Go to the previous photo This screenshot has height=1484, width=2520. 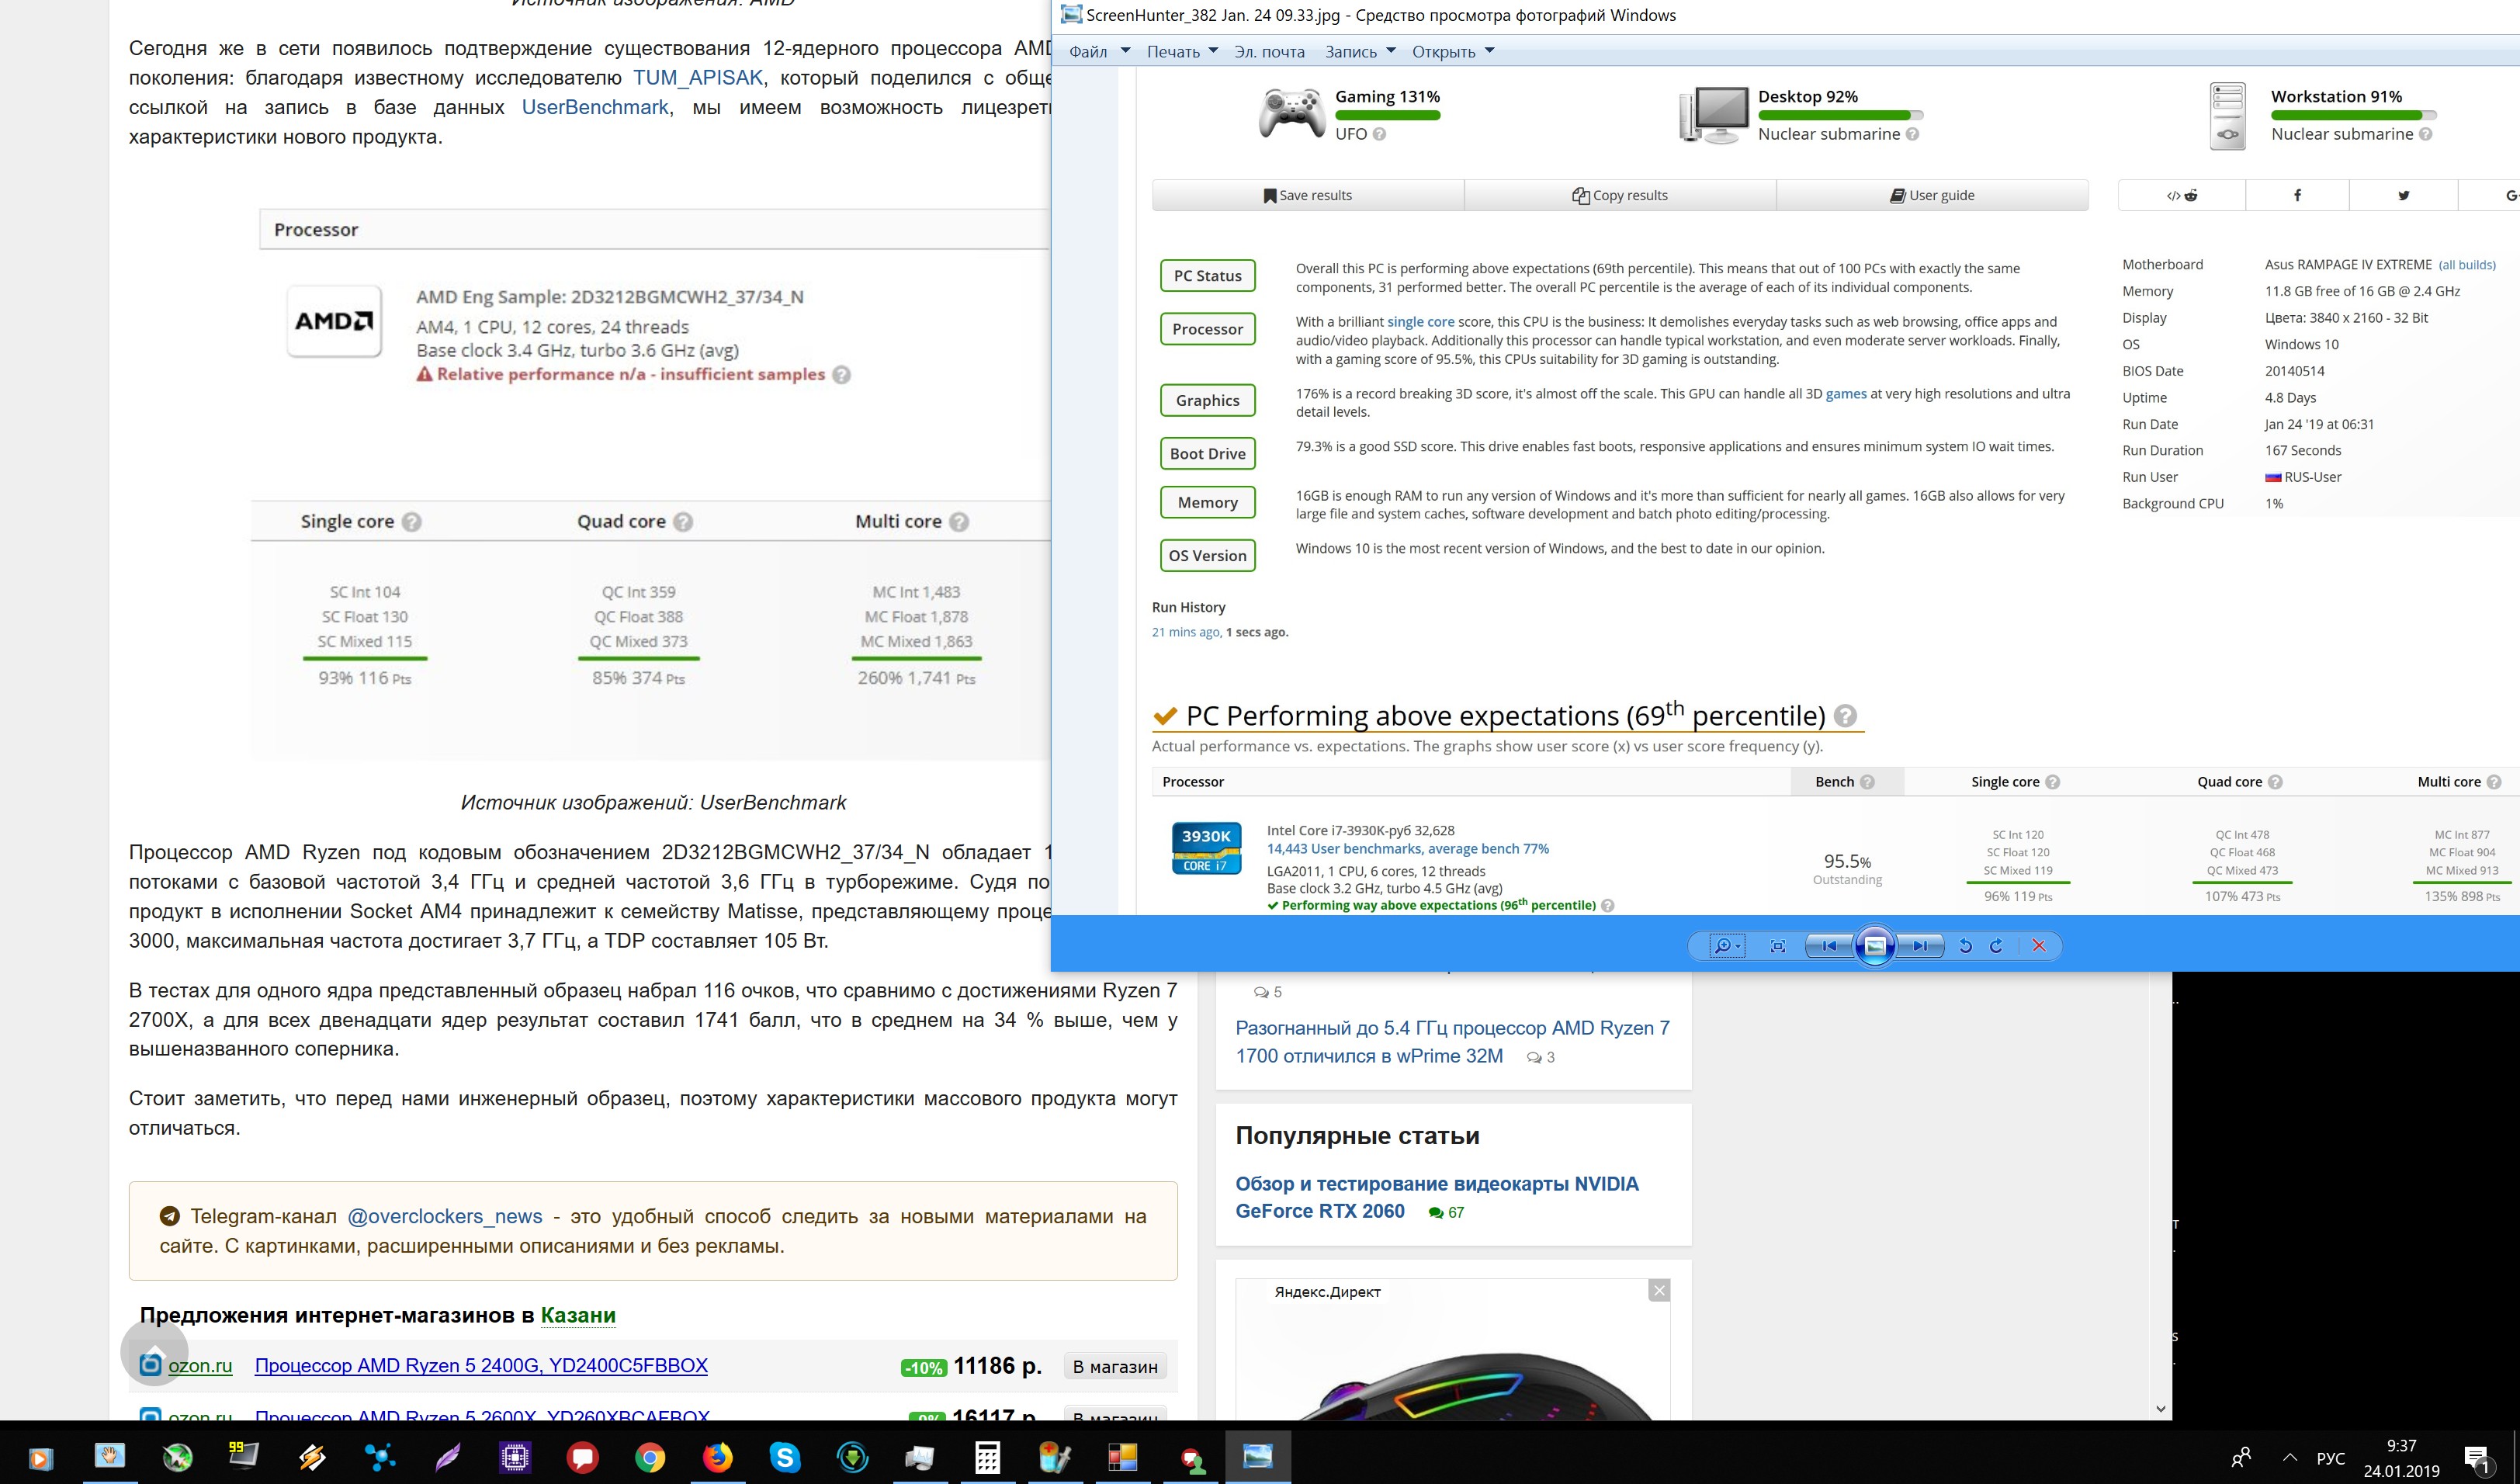tap(1829, 946)
